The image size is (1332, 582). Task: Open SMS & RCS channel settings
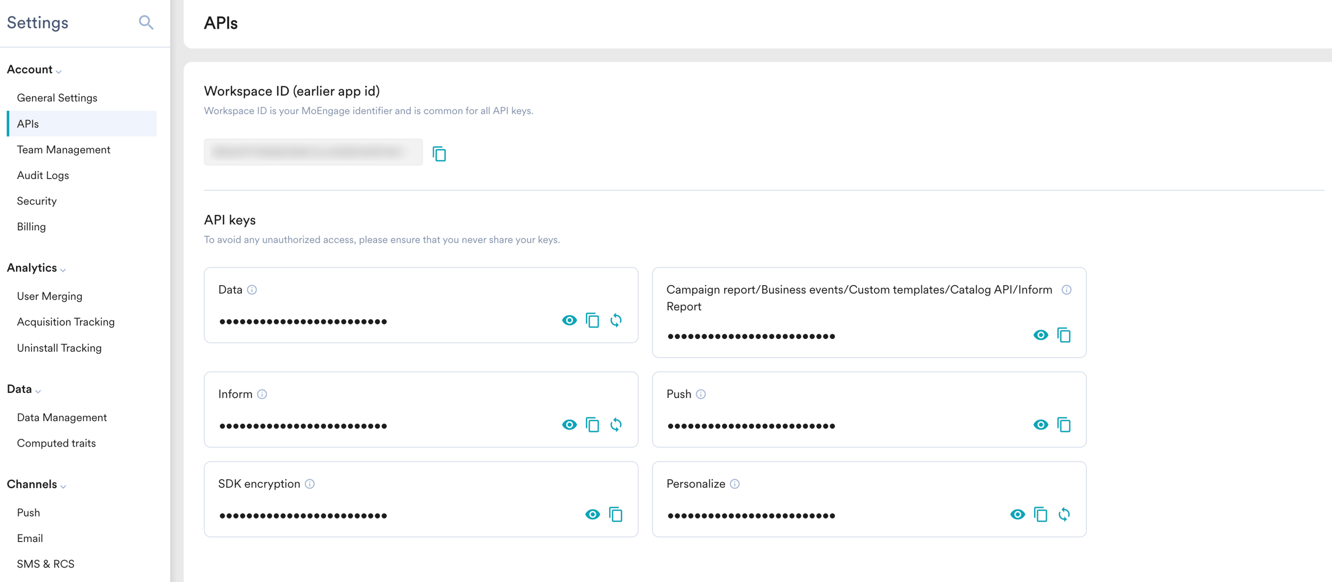[46, 564]
